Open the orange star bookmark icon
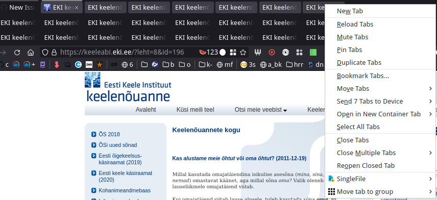The height and width of the screenshot is (200, 437). 99,65
